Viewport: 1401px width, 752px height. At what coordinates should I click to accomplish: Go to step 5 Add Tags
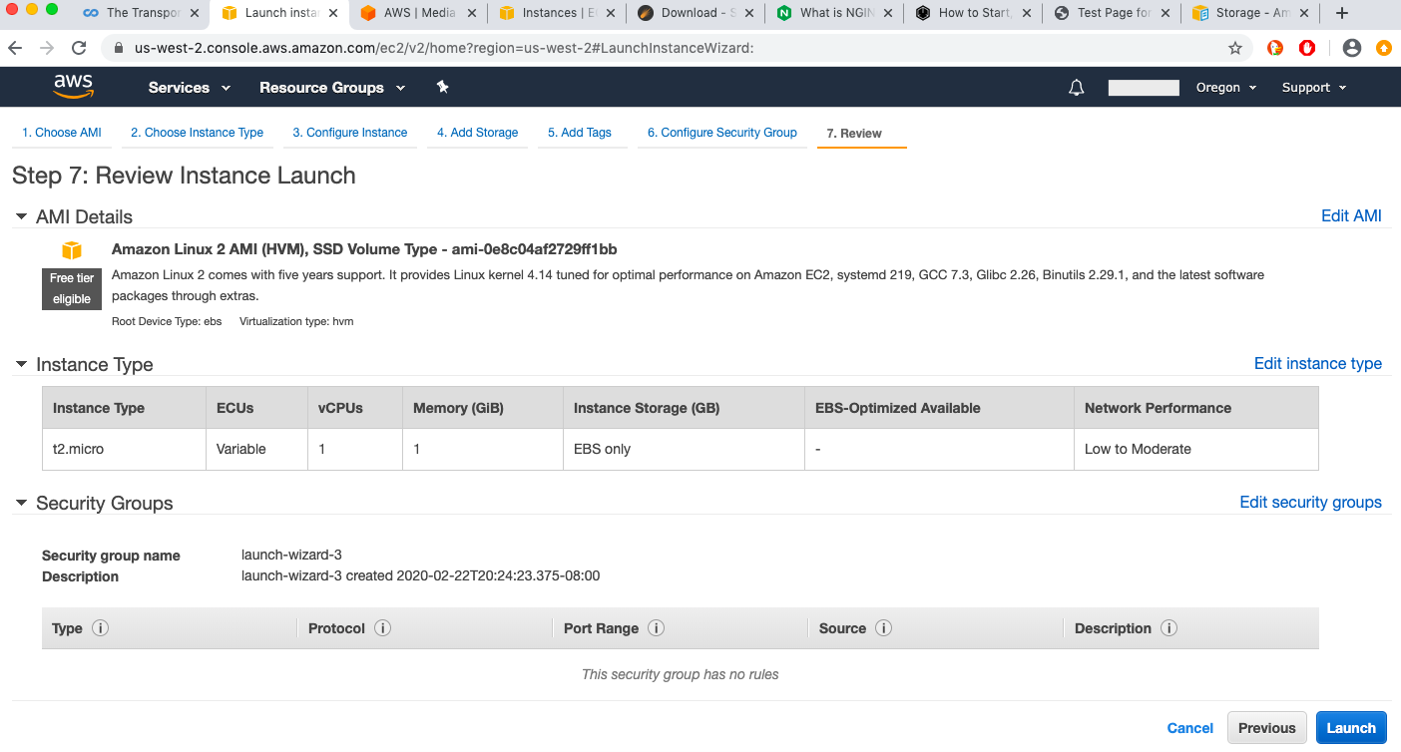coord(579,133)
